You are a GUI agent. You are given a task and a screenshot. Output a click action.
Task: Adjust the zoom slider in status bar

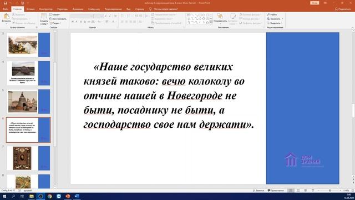click(x=329, y=191)
